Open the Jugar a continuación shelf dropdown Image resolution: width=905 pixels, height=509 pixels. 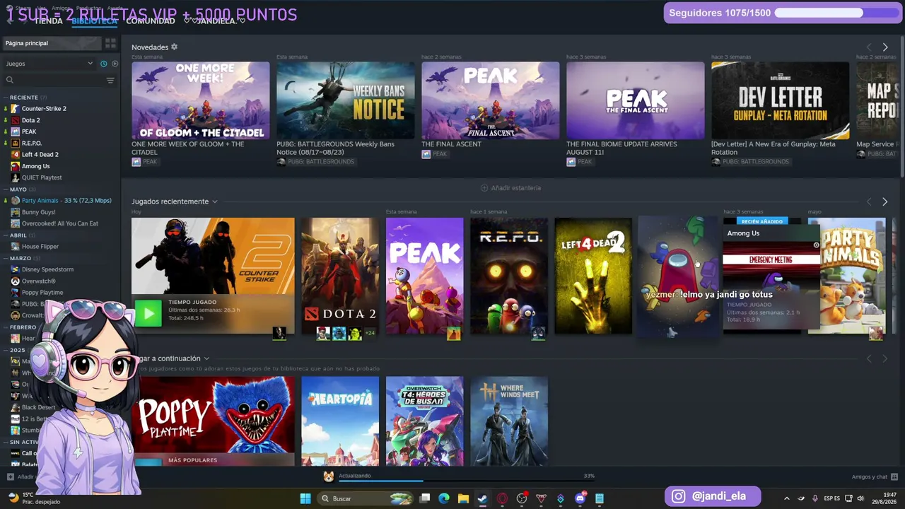point(206,358)
